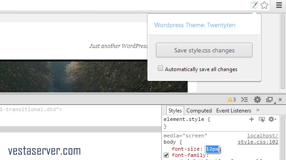Switch to the Computed tab
The image size is (286, 160).
tap(199, 111)
